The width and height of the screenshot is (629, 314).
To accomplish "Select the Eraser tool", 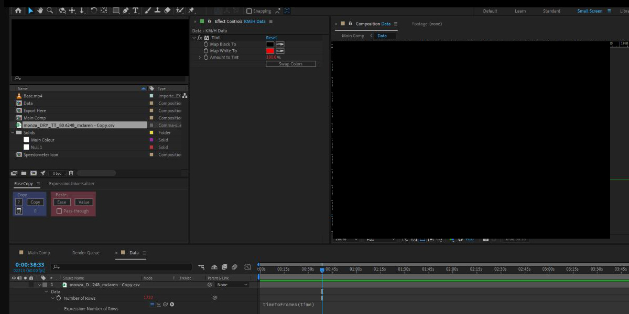I will pos(167,10).
